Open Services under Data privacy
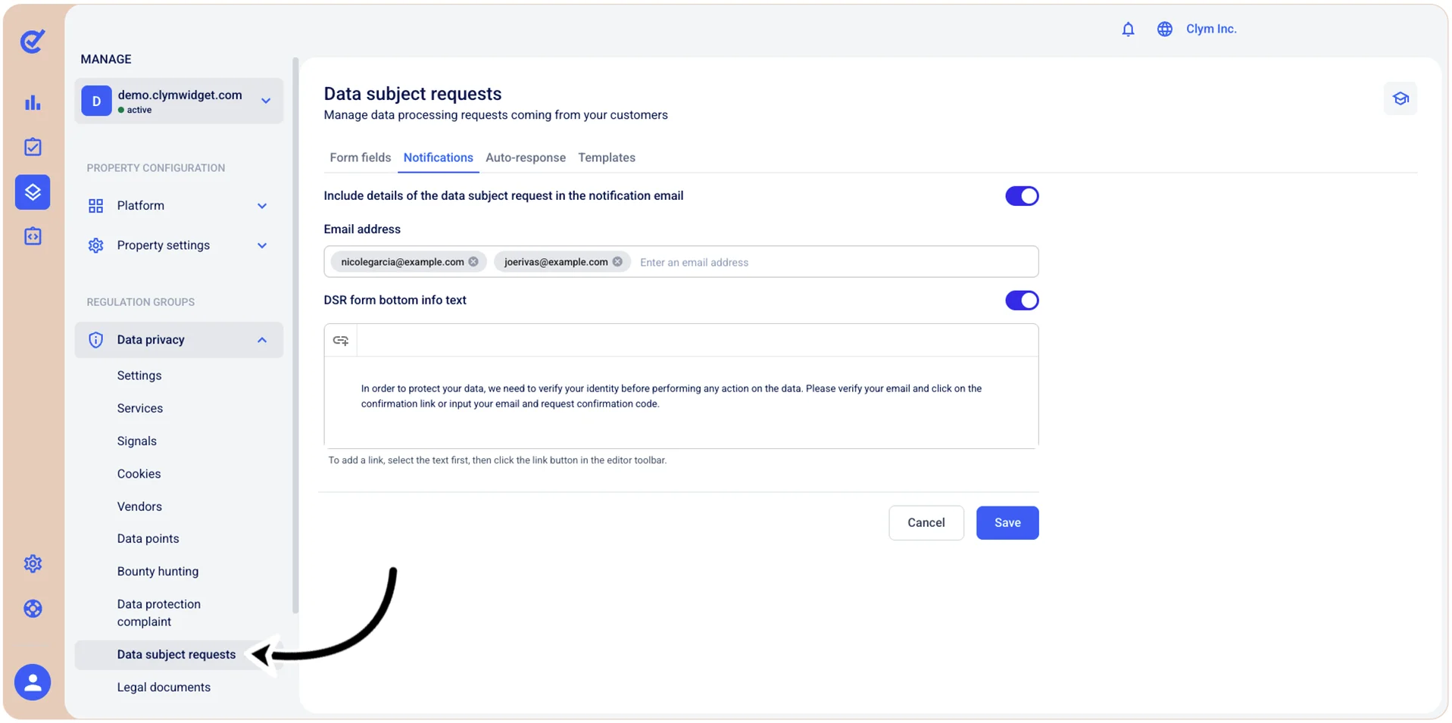Viewport: 1452px width, 723px height. pos(140,408)
